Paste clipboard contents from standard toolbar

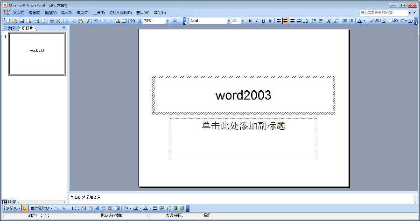(x=80, y=21)
